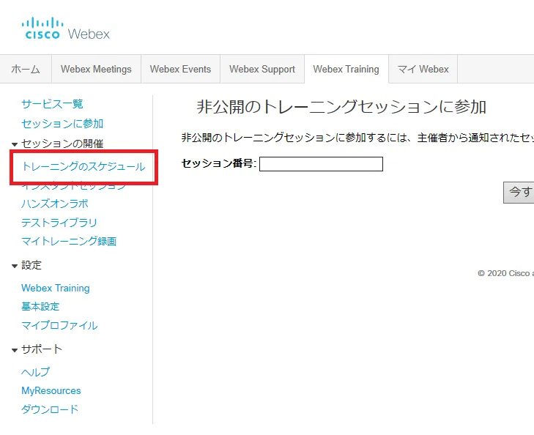Viewport: 534px width, 435px height.
Task: Open マイプロファイル in sidebar
Action: [x=59, y=325]
